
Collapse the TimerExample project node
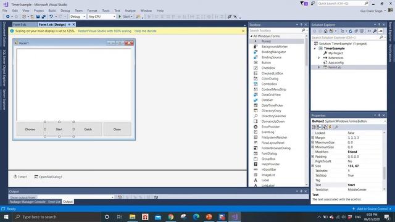click(x=315, y=49)
